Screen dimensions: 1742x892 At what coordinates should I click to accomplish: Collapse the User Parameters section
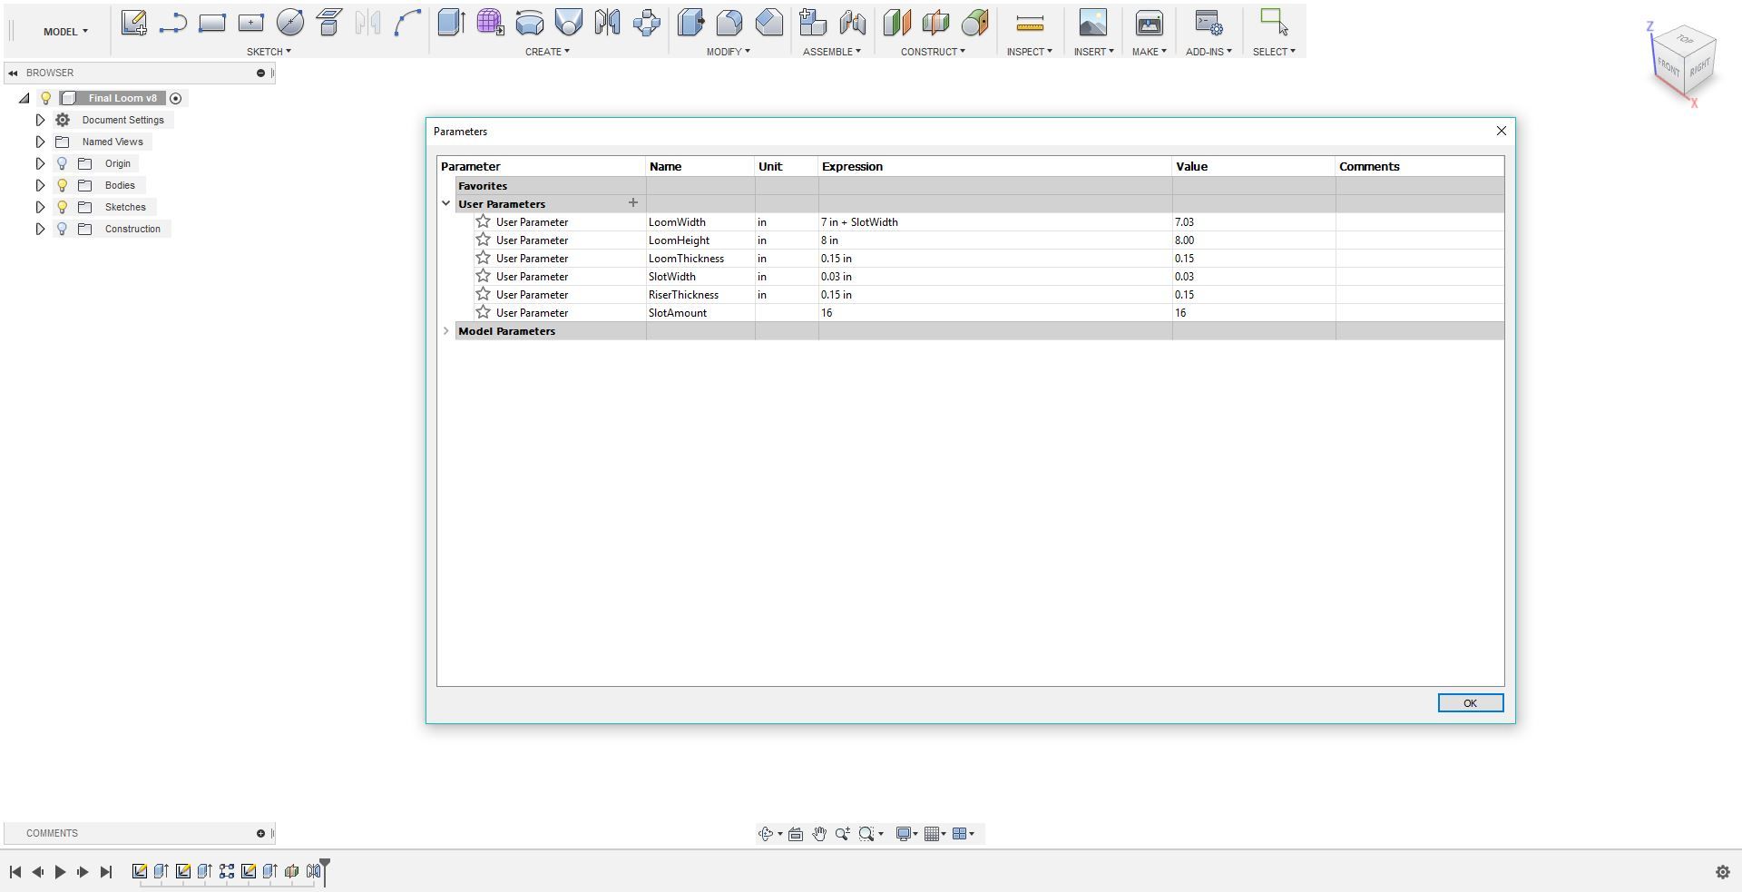click(x=445, y=204)
